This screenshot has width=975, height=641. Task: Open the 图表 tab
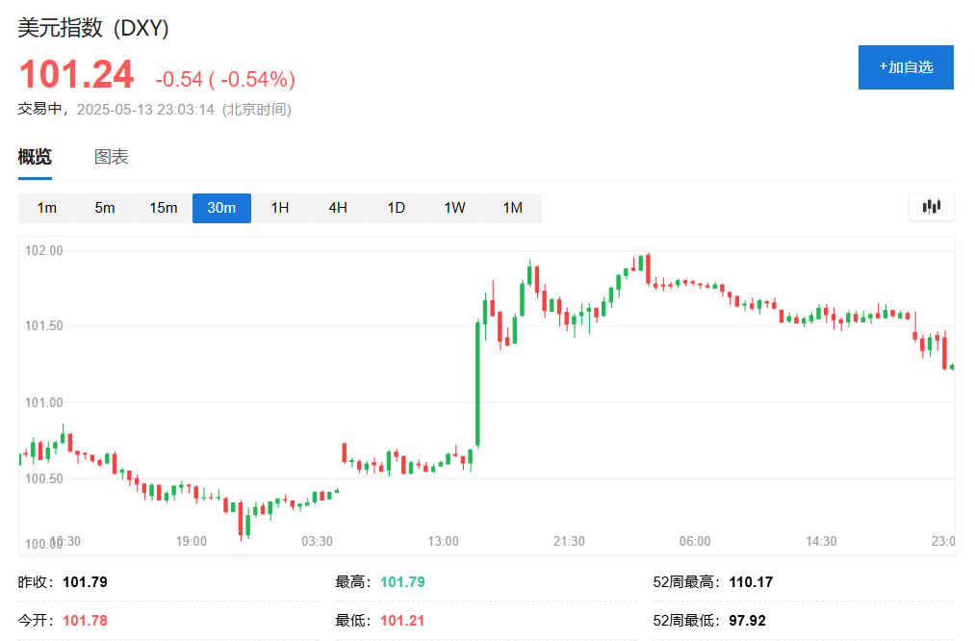(x=112, y=158)
